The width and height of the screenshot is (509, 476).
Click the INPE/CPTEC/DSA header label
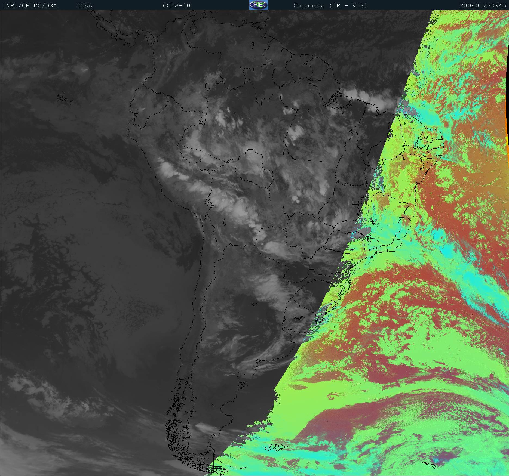pyautogui.click(x=30, y=5)
